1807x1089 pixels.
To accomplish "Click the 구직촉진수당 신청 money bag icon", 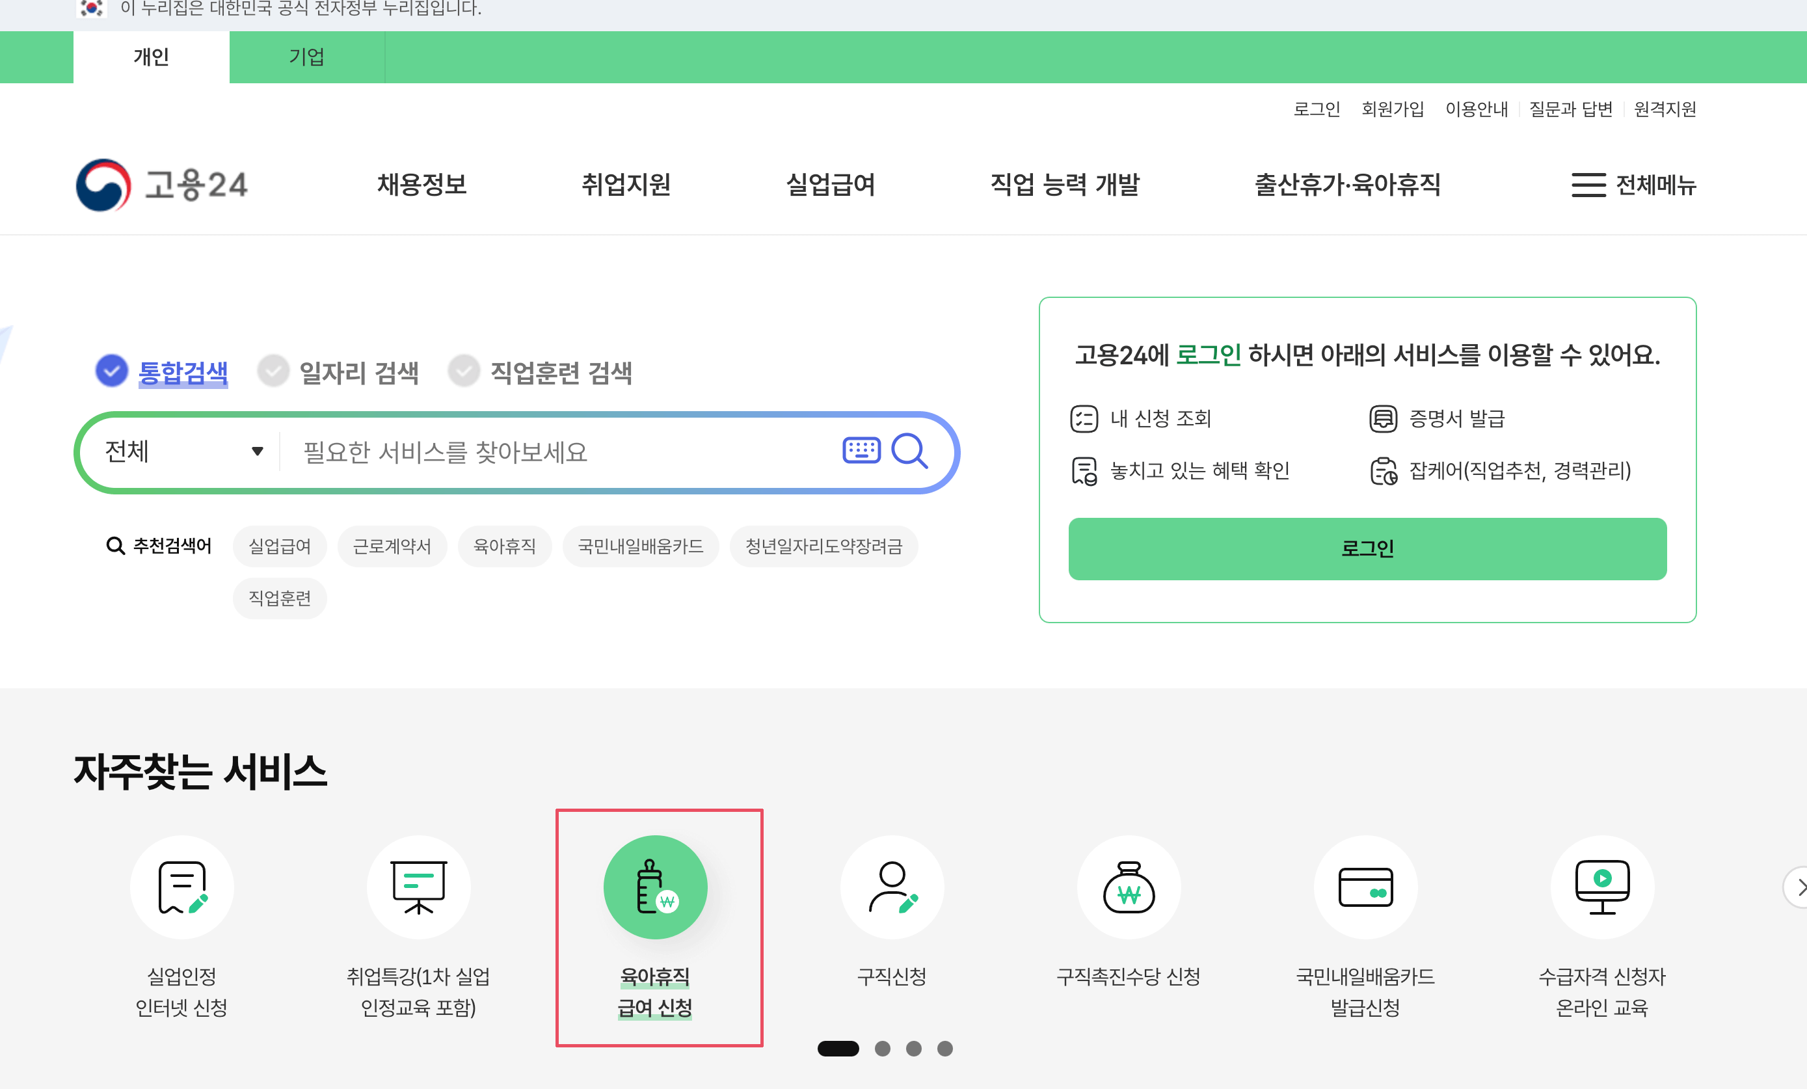I will coord(1129,887).
